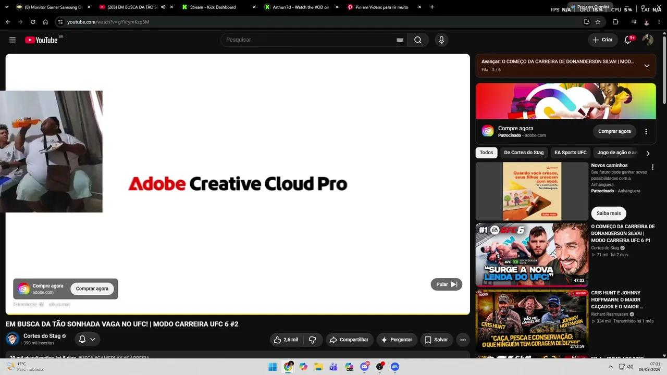Select the EA Sports UFC chip

click(571, 153)
